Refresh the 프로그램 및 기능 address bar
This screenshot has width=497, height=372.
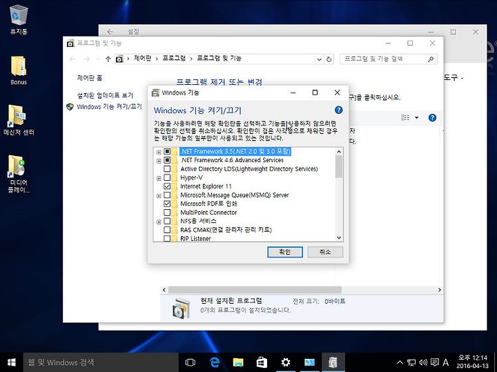[329, 59]
